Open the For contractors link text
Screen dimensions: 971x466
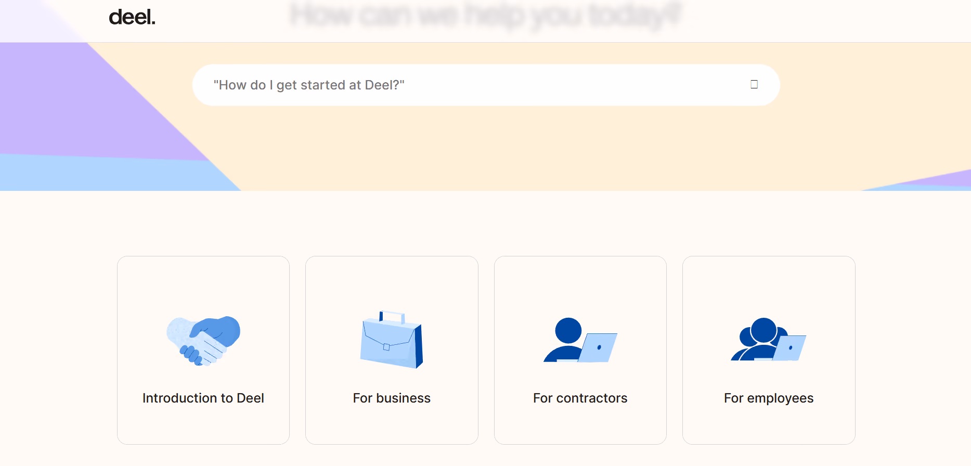pyautogui.click(x=580, y=398)
